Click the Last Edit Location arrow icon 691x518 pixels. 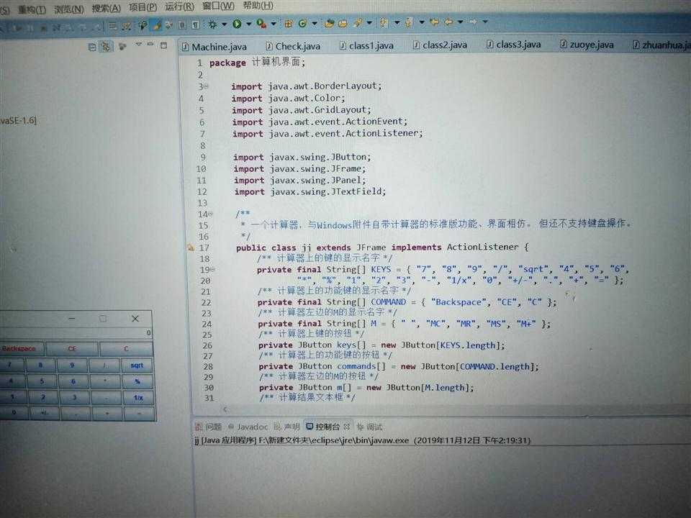point(435,22)
